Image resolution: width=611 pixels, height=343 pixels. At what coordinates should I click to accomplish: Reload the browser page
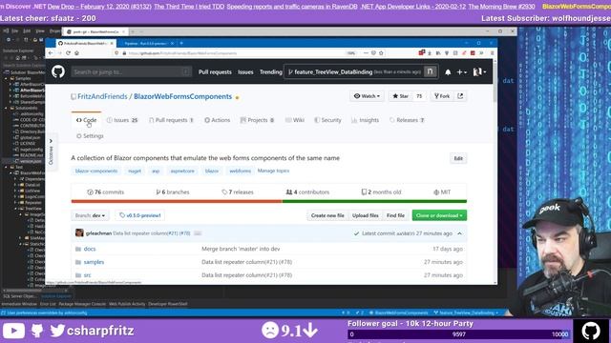coord(68,53)
